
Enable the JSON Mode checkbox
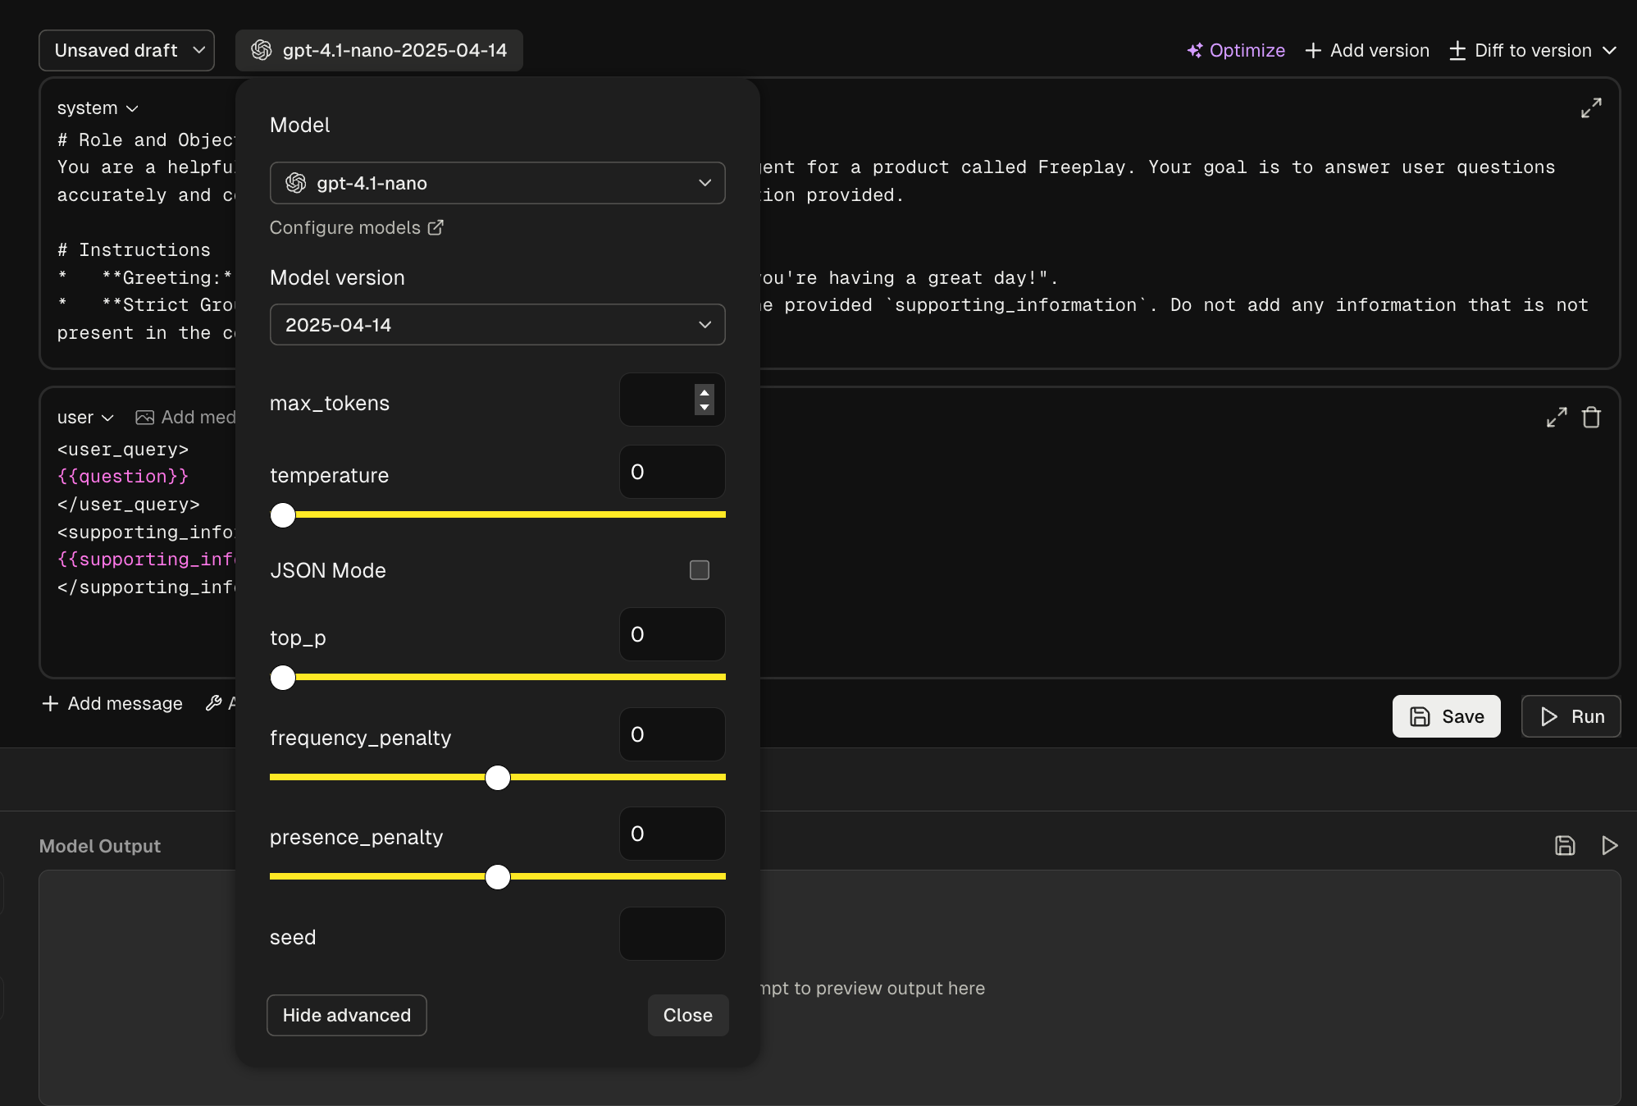tap(700, 570)
